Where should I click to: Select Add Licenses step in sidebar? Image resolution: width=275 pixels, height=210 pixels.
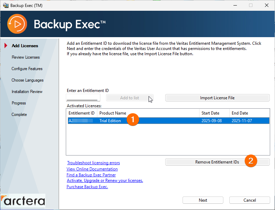(x=25, y=46)
